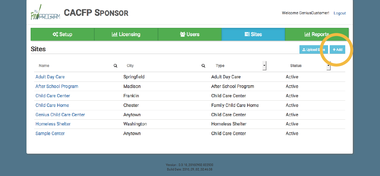Open the Adult Day Care site
This screenshot has height=176, width=380.
pos(50,77)
